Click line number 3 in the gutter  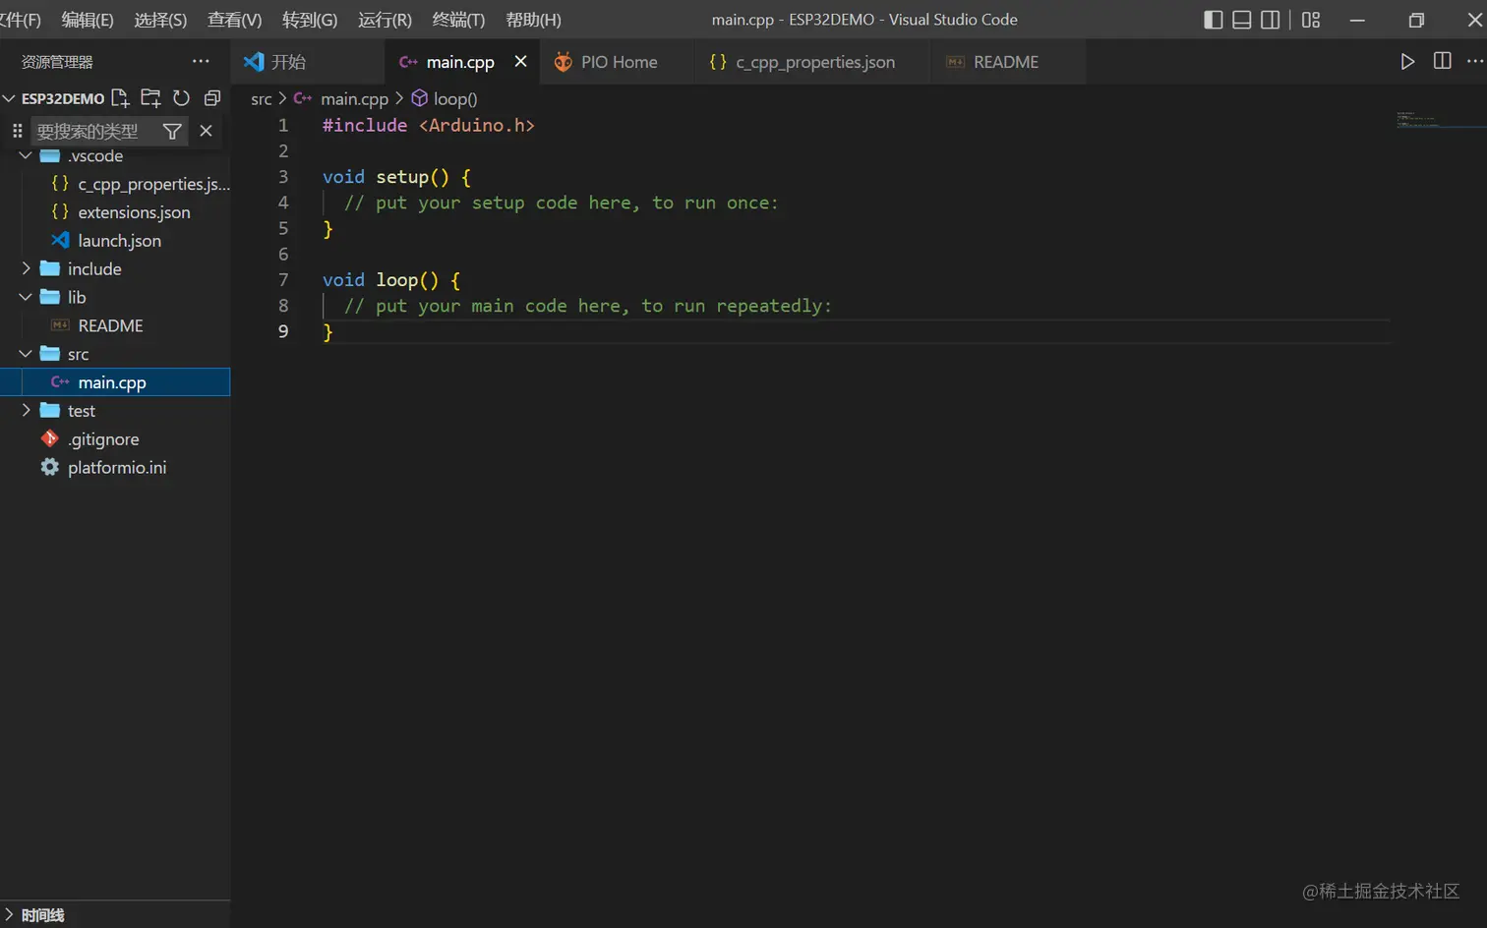pos(283,177)
